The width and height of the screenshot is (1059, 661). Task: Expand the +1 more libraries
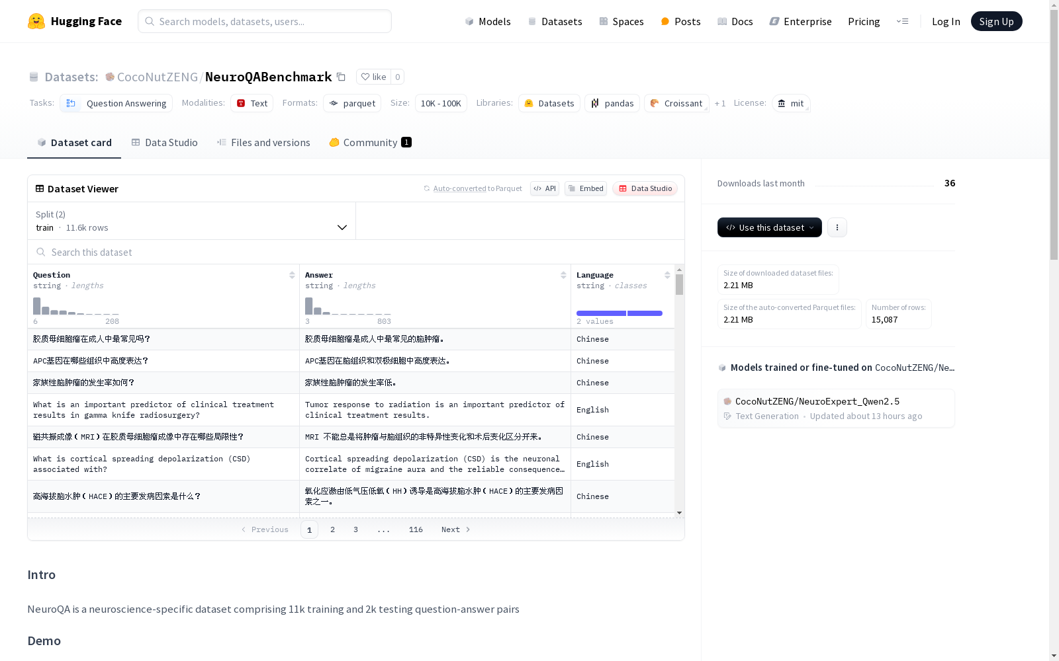click(720, 103)
